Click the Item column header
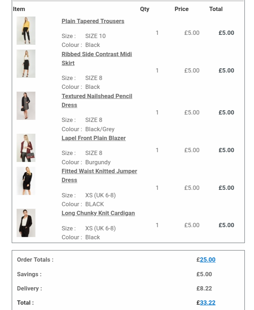Image resolution: width=254 pixels, height=310 pixels. pos(19,9)
